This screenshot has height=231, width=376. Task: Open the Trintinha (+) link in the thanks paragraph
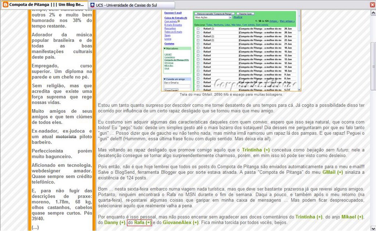[x=309, y=217]
